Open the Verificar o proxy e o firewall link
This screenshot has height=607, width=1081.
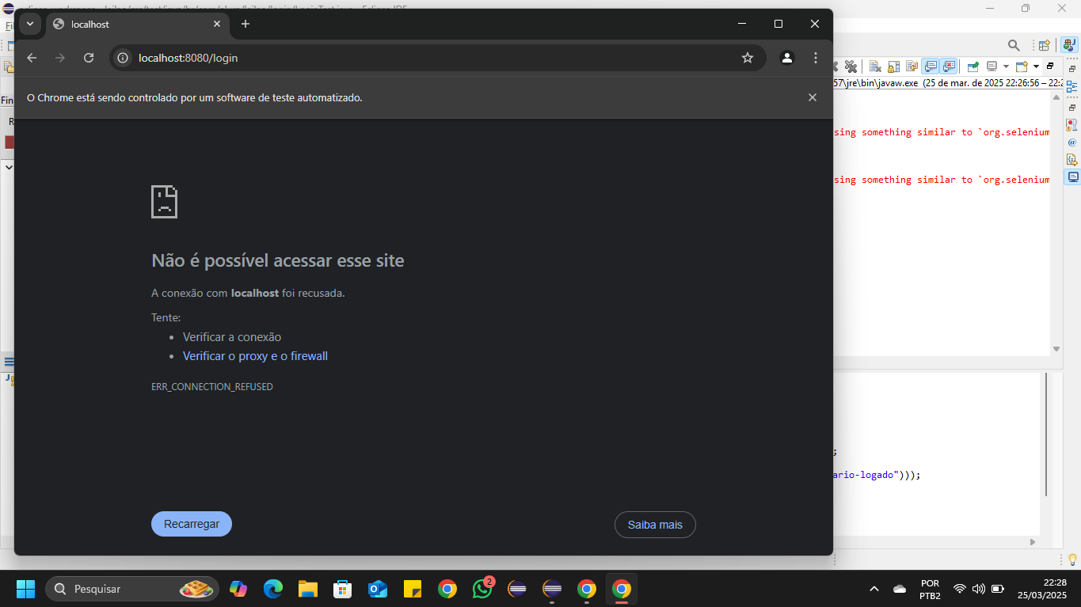pos(255,355)
